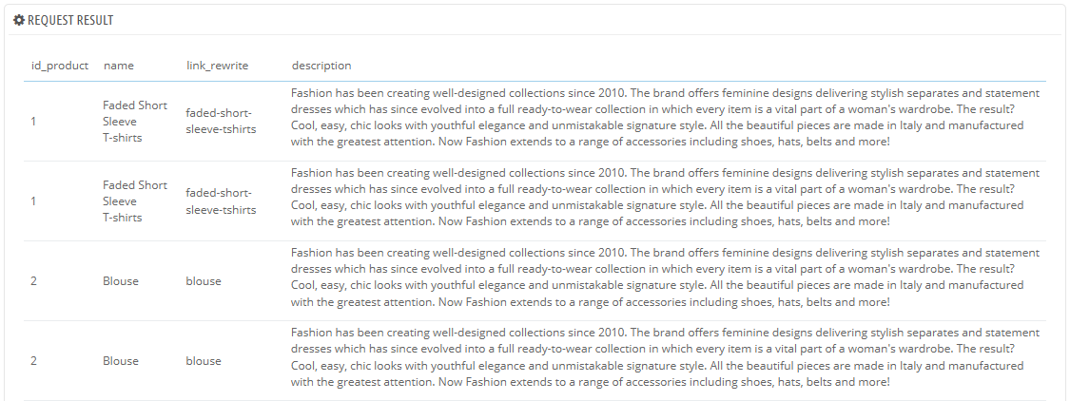Select id_product cell in second row

(x=34, y=201)
